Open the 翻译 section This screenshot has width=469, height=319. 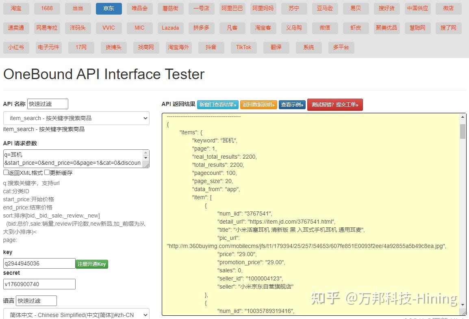point(276,47)
